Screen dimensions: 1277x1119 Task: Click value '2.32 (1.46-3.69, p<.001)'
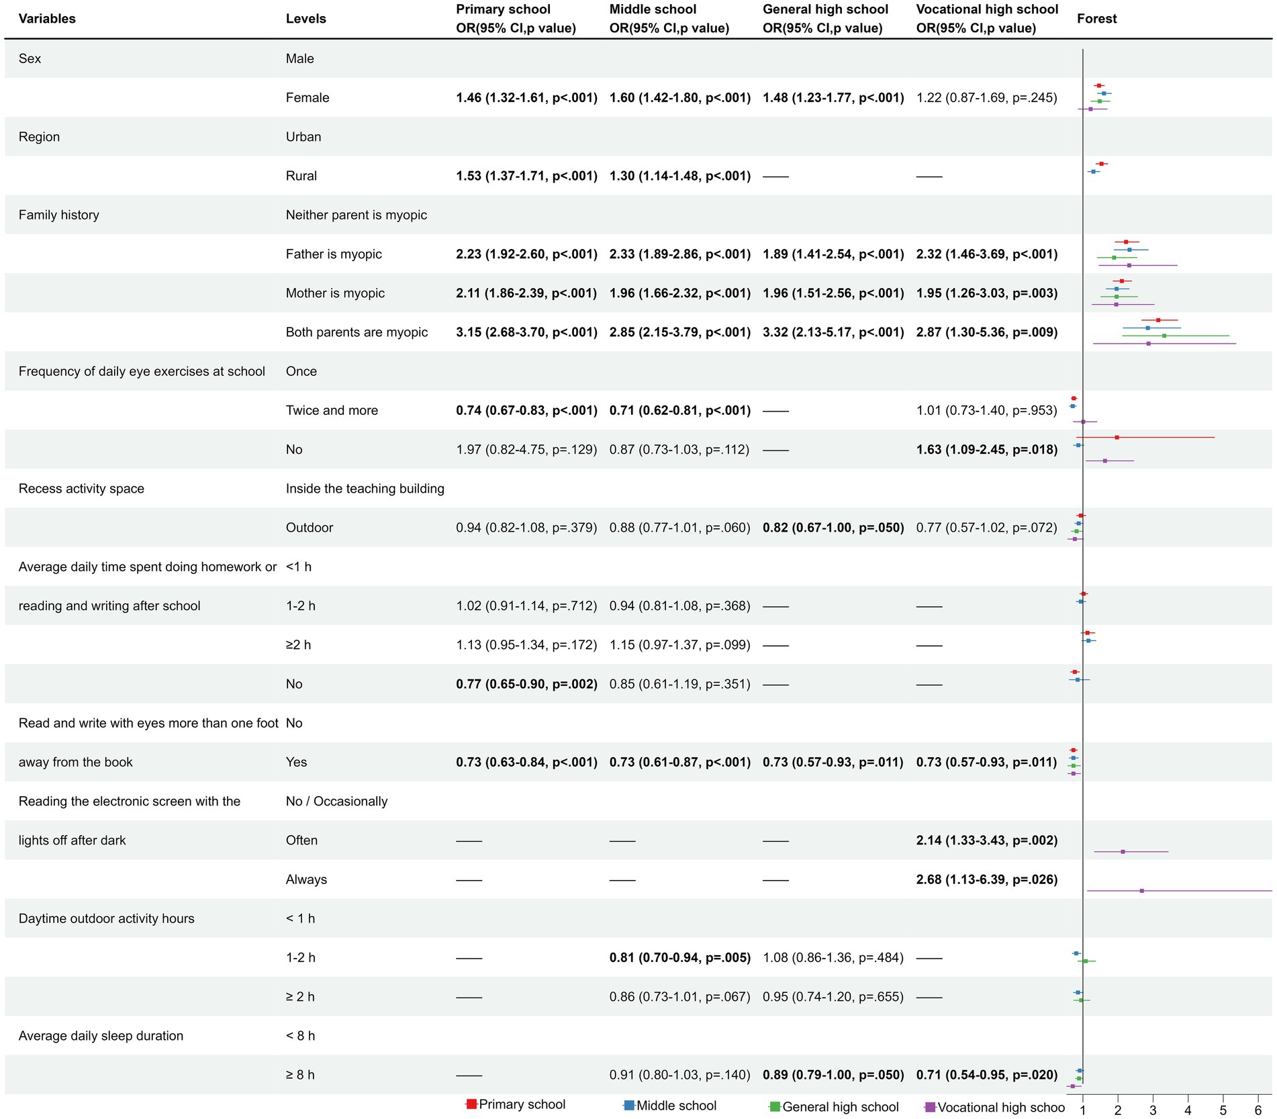coord(986,254)
